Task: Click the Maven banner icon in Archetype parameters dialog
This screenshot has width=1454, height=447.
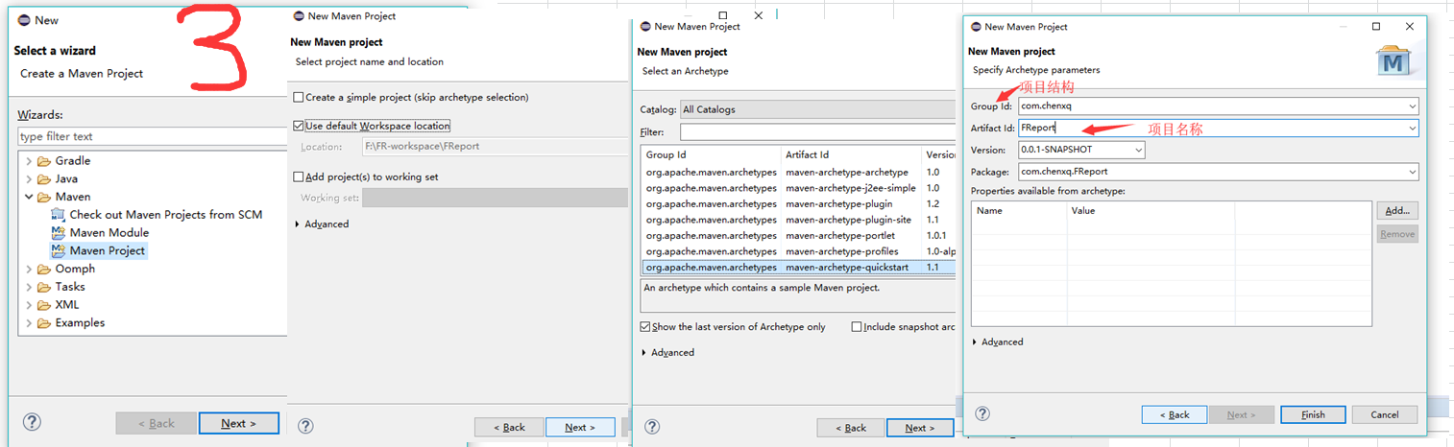Action: pyautogui.click(x=1392, y=59)
